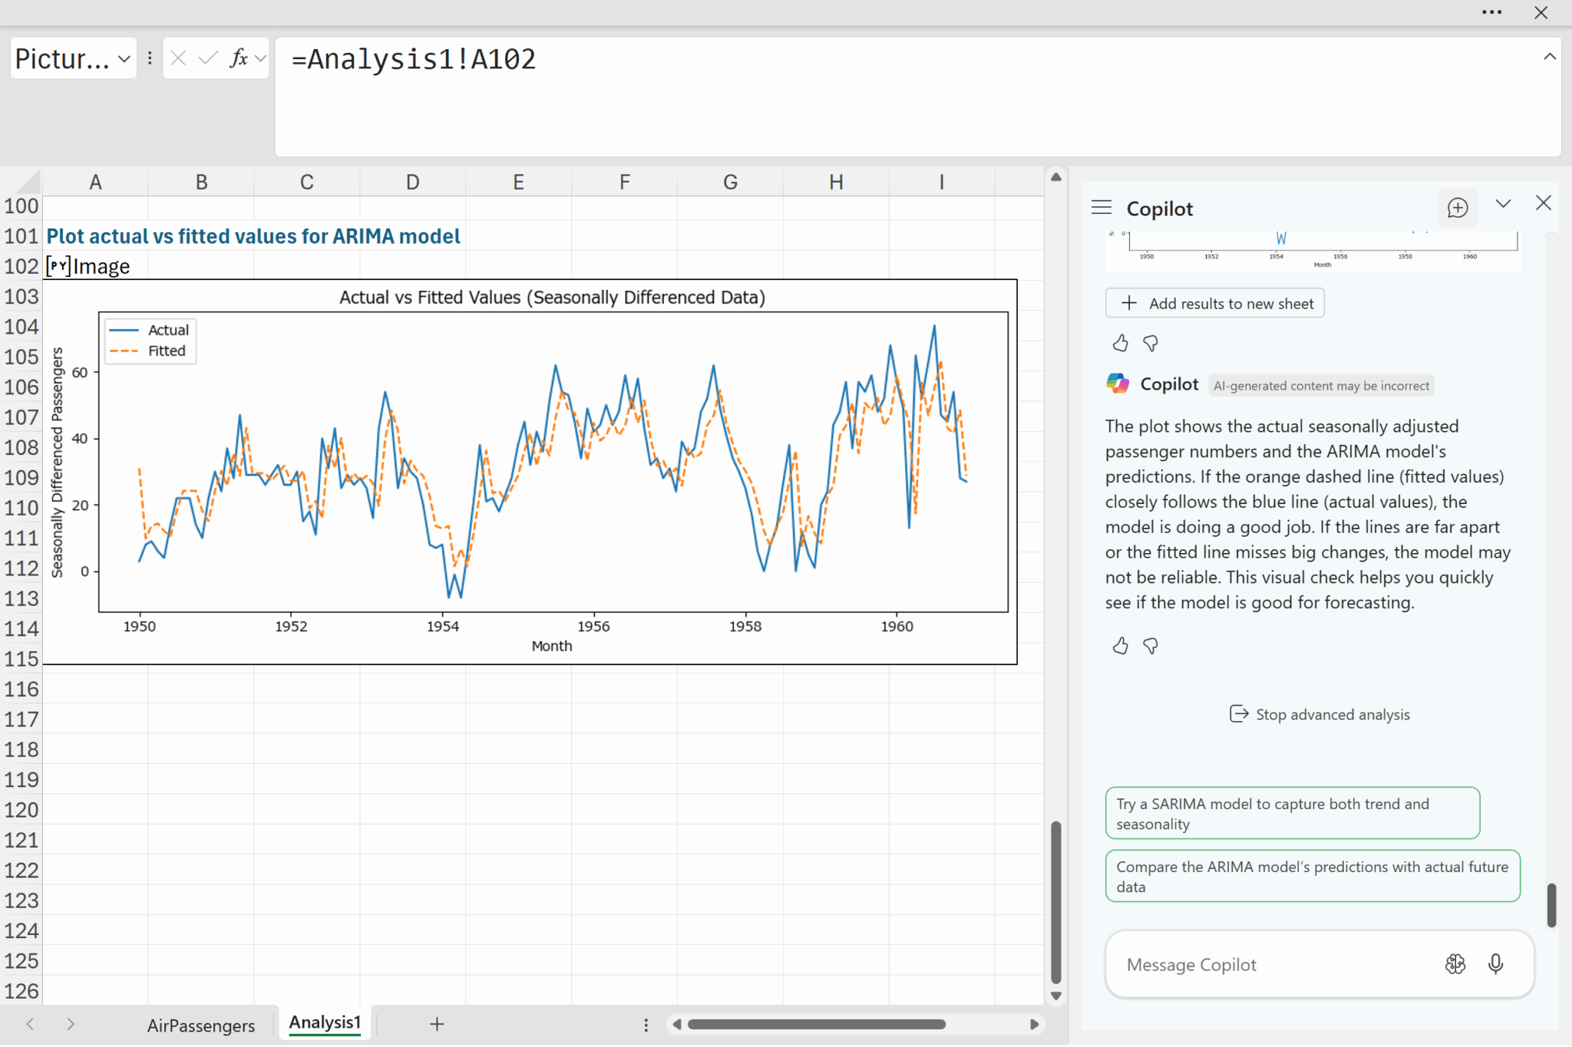Screen dimensions: 1572x1047
Task: Click Stop advanced analysis
Action: point(1319,714)
